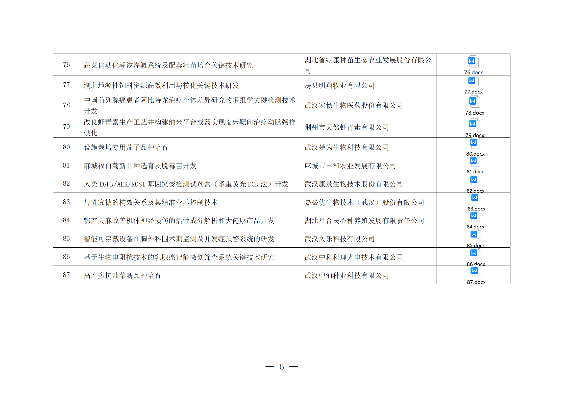Open the 85.docx attachment icon

coord(475,235)
